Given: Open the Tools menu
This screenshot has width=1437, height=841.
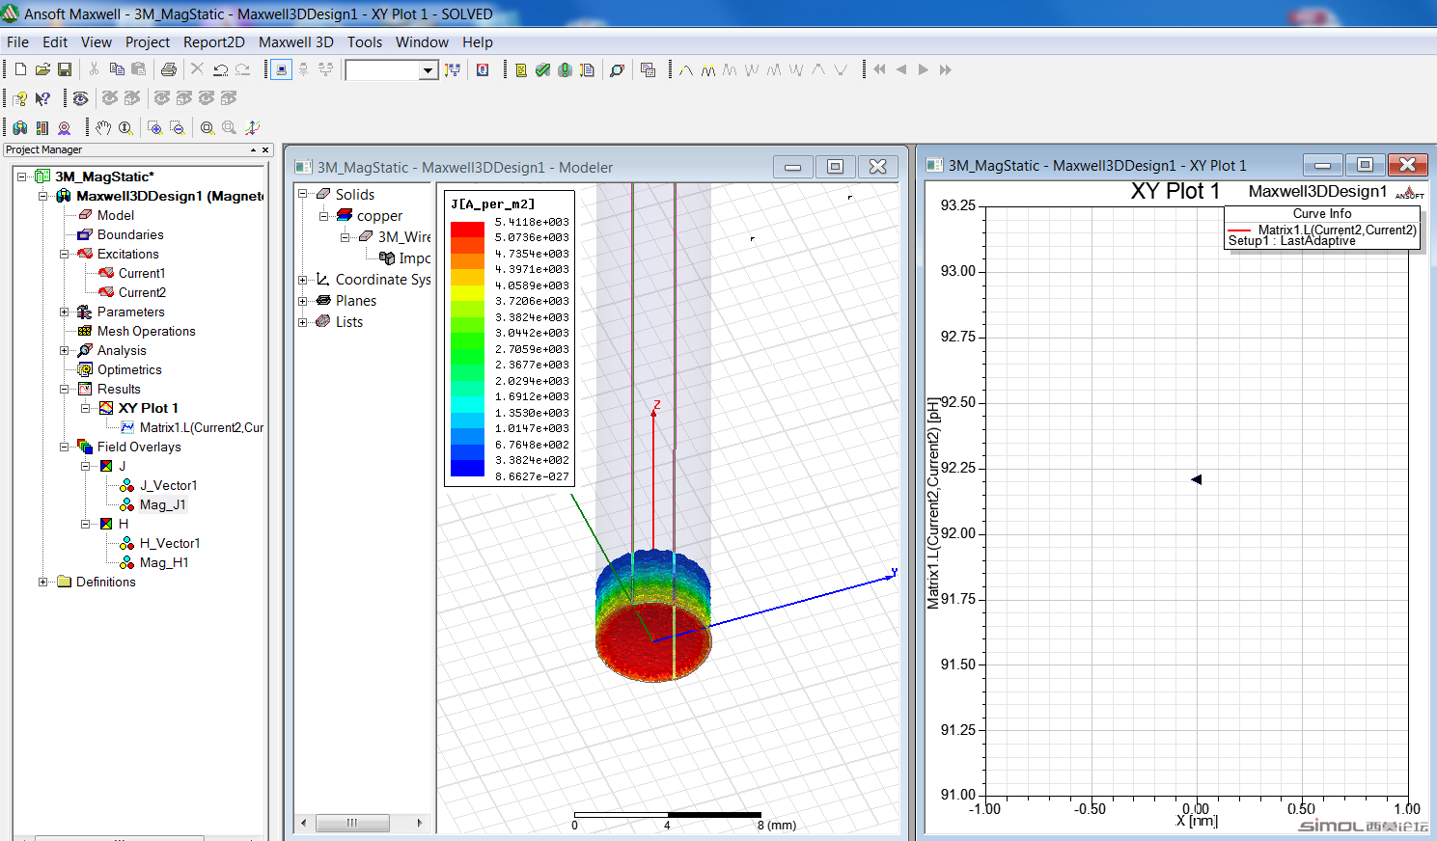Looking at the screenshot, I should tap(365, 42).
